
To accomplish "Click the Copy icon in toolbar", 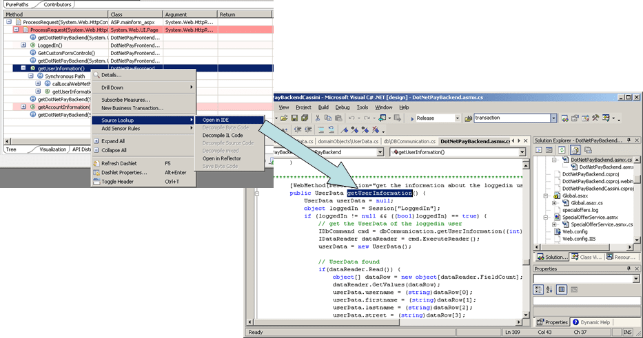I will pos(328,118).
